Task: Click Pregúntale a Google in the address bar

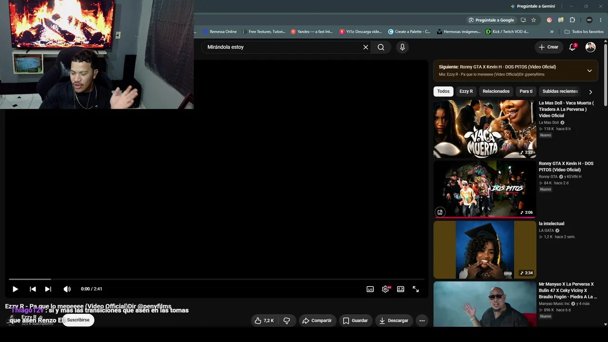Action: coord(491,20)
